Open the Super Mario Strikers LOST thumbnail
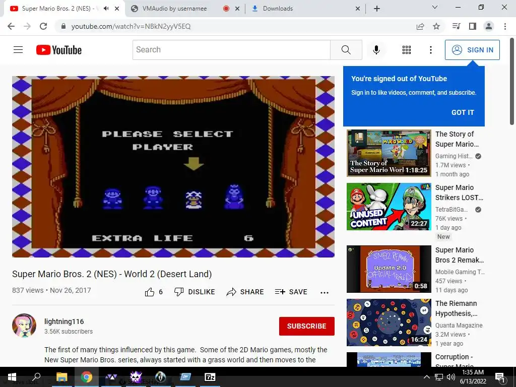The width and height of the screenshot is (516, 387). coord(389,207)
